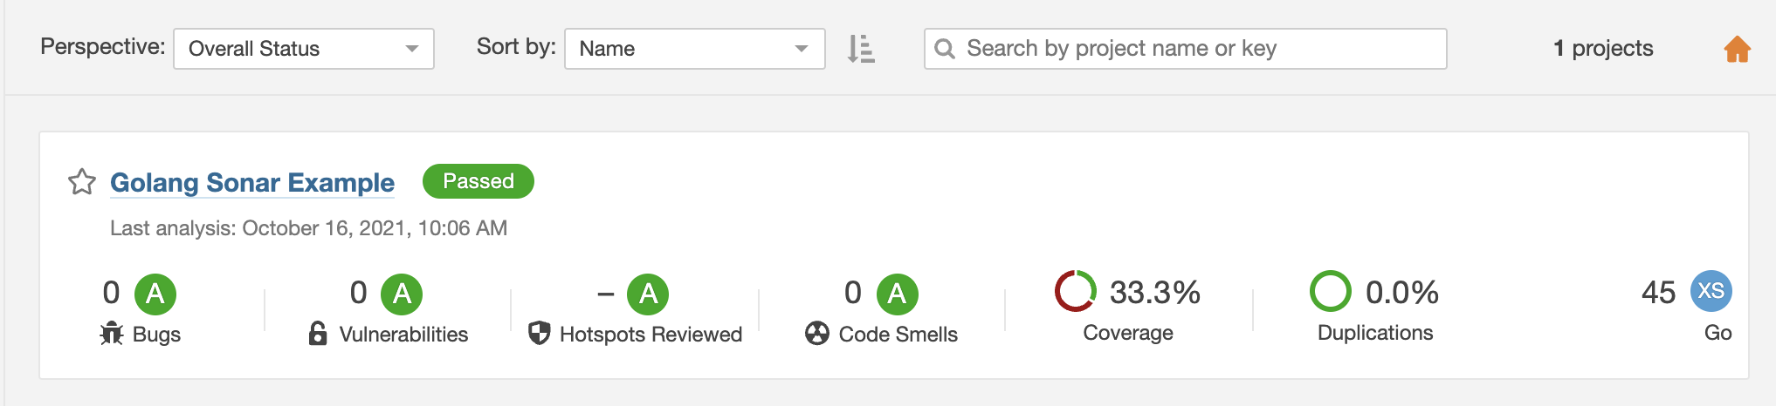The width and height of the screenshot is (1776, 406).
Task: Click the coverage donut chart icon
Action: (x=1076, y=291)
